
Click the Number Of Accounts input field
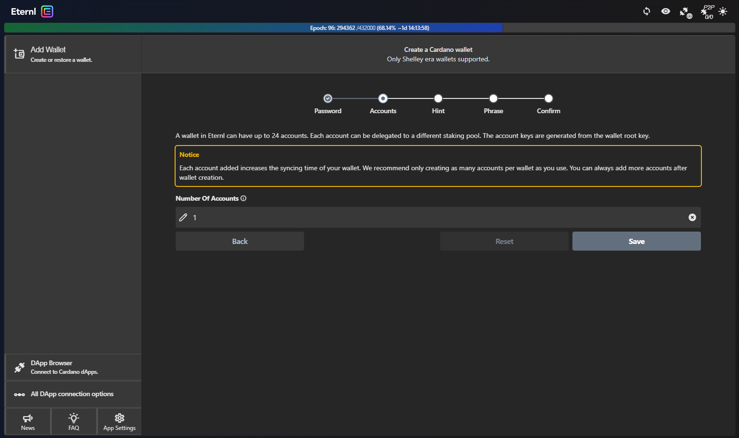click(438, 217)
